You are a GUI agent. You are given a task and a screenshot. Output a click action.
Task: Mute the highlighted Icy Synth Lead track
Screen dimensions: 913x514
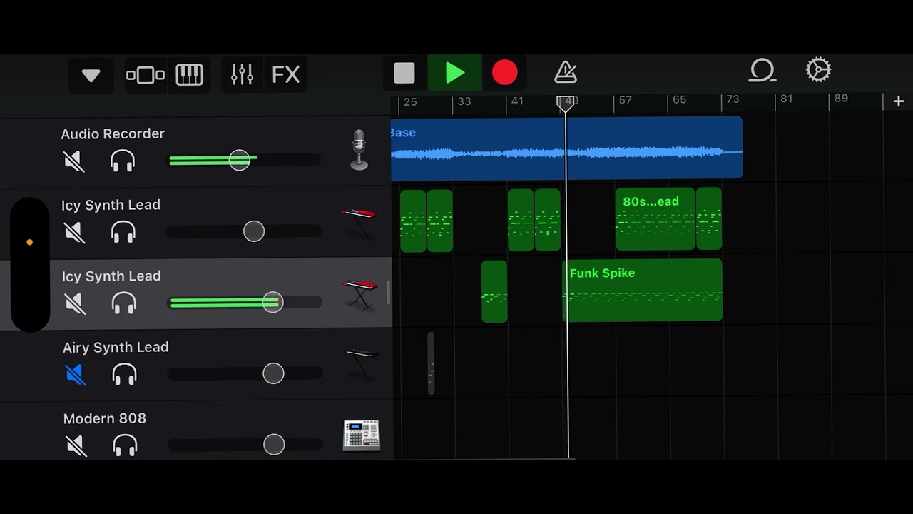(x=75, y=304)
